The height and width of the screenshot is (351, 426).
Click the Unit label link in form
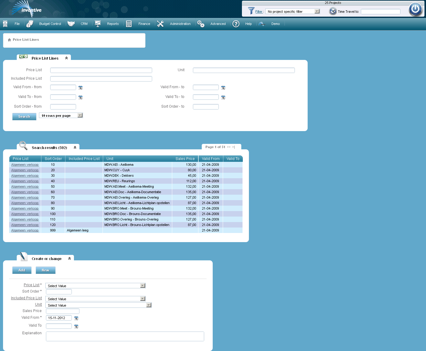38,304
